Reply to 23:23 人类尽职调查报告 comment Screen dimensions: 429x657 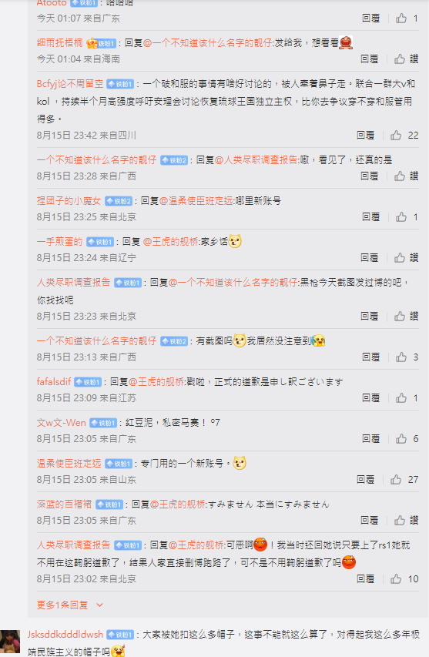(370, 317)
